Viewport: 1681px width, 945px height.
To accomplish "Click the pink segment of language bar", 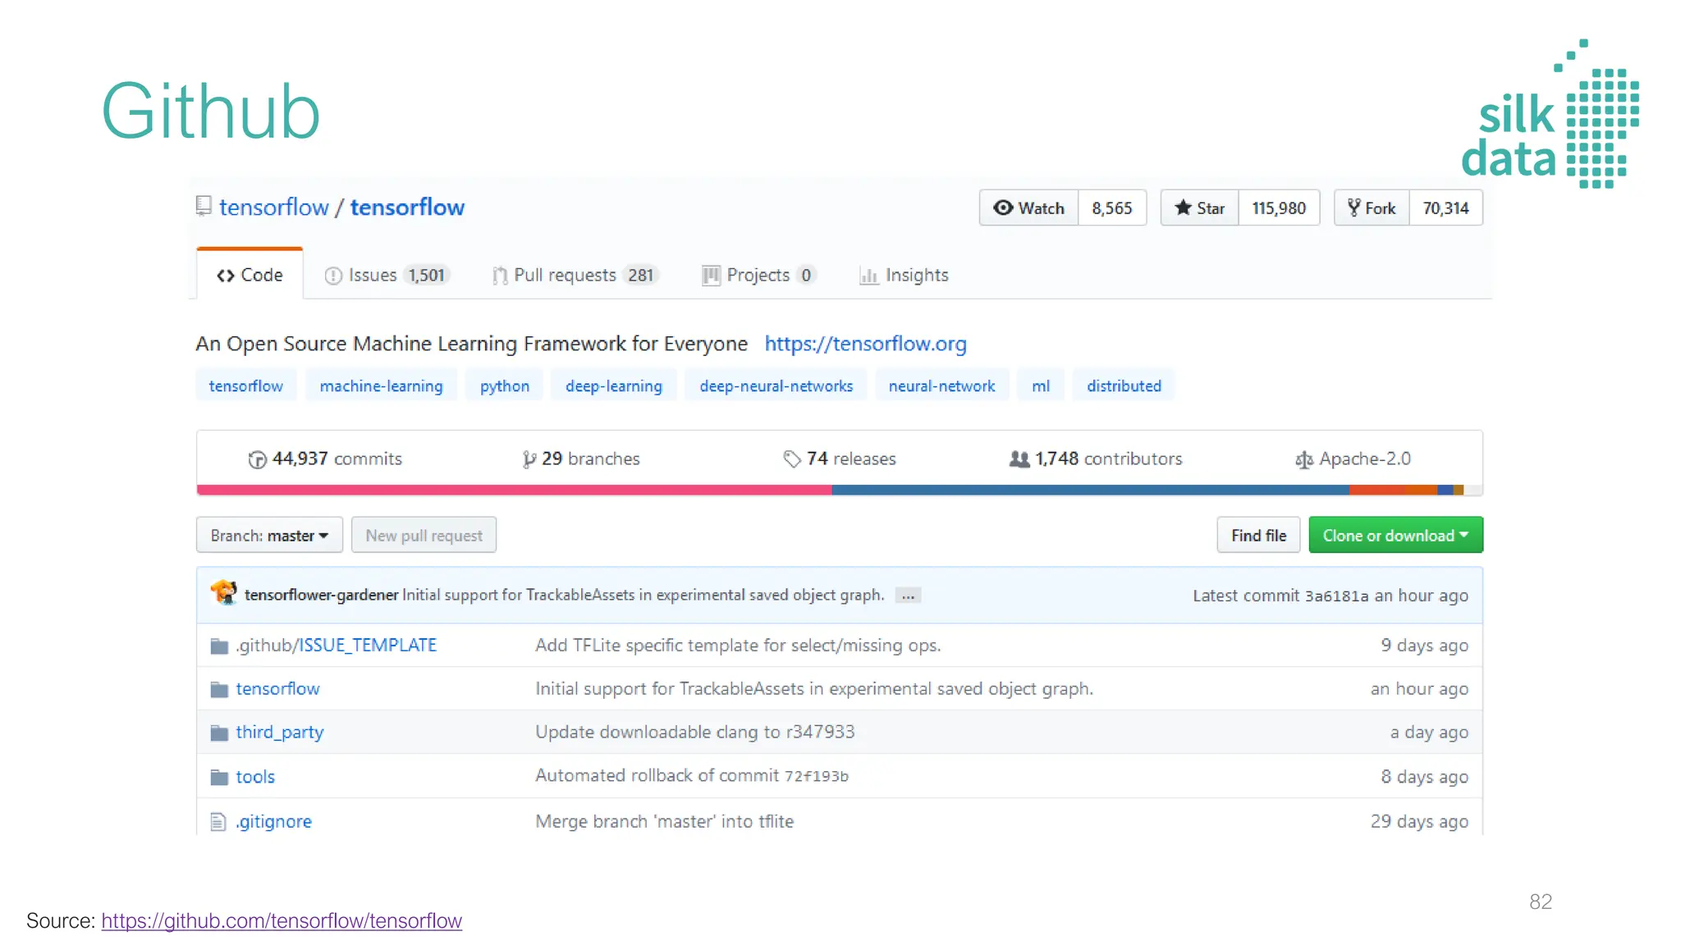I will [514, 490].
